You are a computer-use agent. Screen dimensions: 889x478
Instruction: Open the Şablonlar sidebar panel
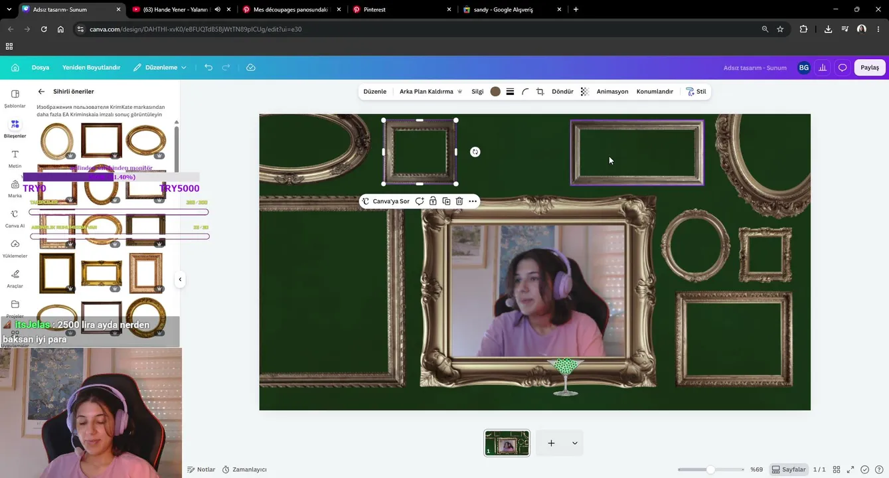pyautogui.click(x=15, y=98)
